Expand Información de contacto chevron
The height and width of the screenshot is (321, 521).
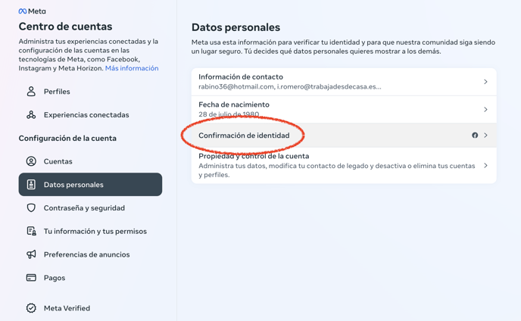click(x=485, y=82)
